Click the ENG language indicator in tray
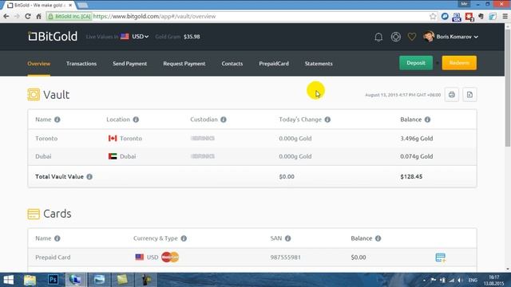511x287 pixels. [x=473, y=280]
